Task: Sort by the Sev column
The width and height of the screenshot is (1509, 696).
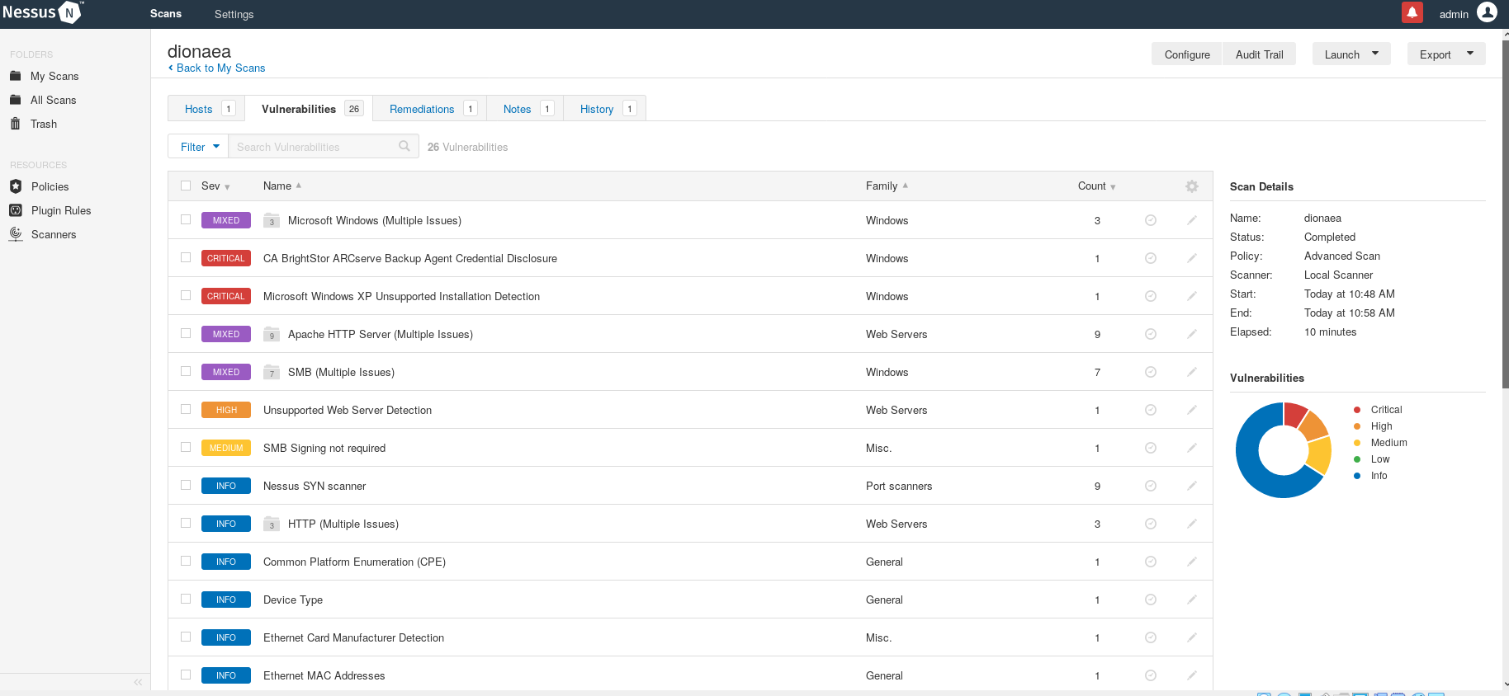Action: point(215,186)
